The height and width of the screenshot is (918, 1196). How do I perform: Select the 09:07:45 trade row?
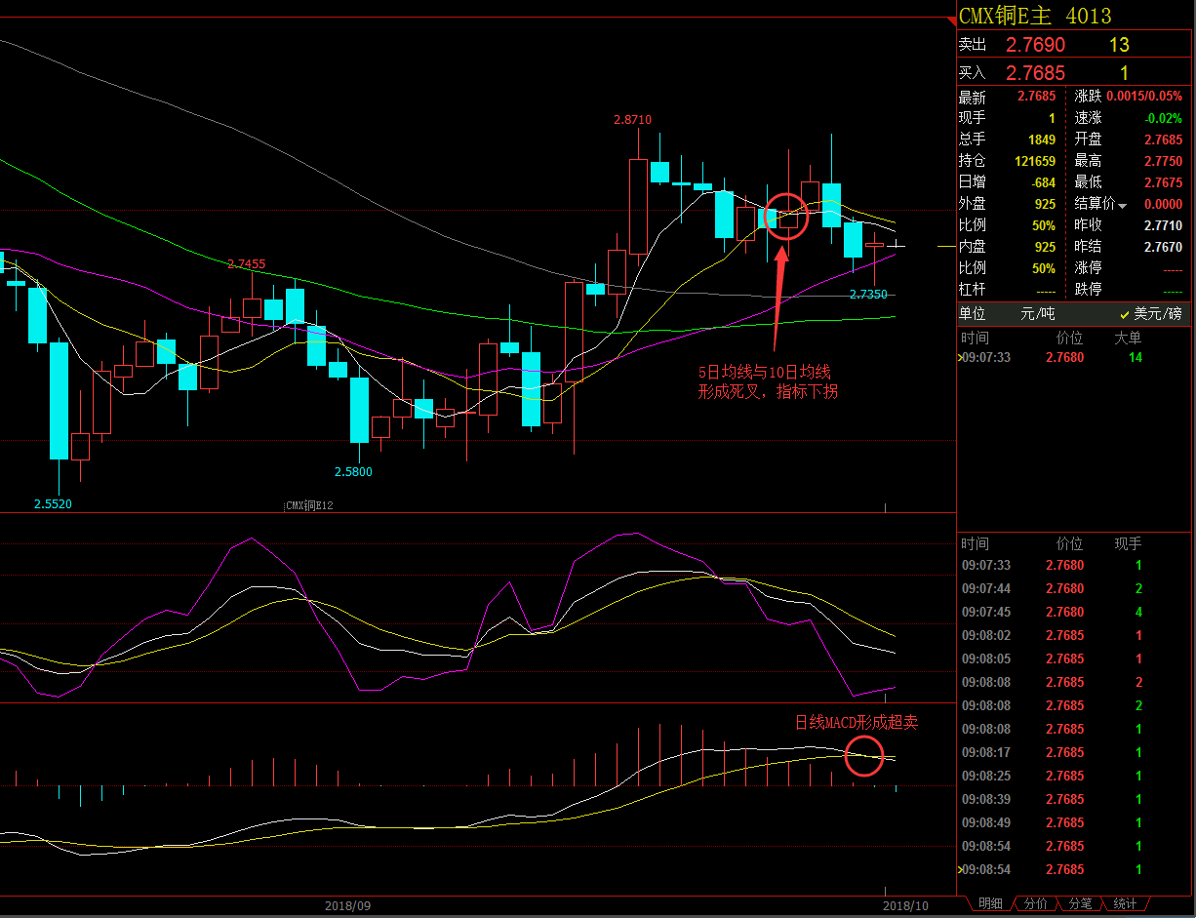pyautogui.click(x=1074, y=612)
